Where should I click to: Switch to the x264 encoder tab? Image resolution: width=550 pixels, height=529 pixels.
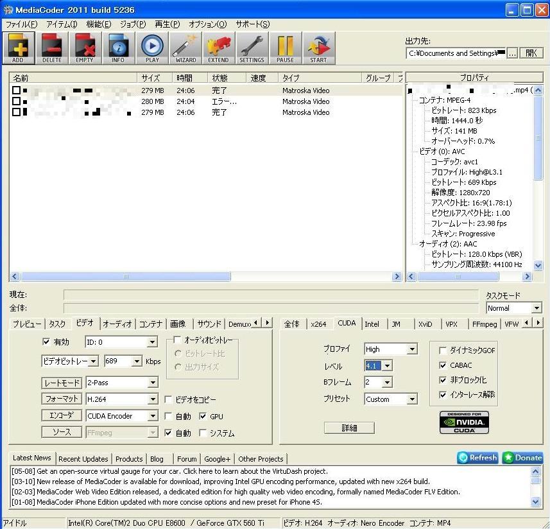318,324
